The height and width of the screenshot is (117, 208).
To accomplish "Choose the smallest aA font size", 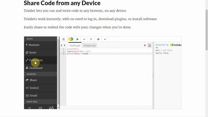I will [x=30, y=108].
